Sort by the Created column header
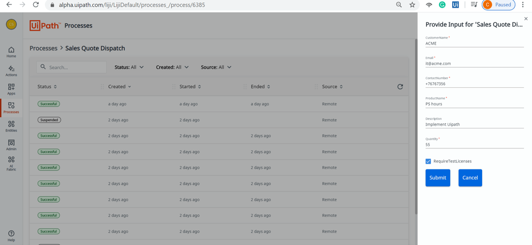 pos(120,87)
